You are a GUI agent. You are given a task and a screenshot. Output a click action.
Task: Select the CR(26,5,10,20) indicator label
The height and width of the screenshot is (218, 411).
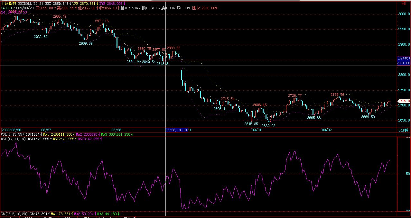pyautogui.click(x=14, y=214)
